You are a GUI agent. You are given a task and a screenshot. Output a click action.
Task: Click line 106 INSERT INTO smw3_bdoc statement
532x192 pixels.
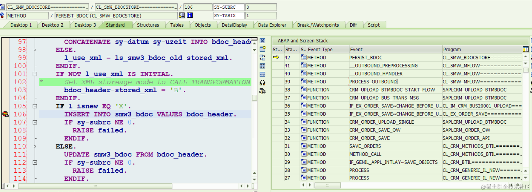click(150, 114)
